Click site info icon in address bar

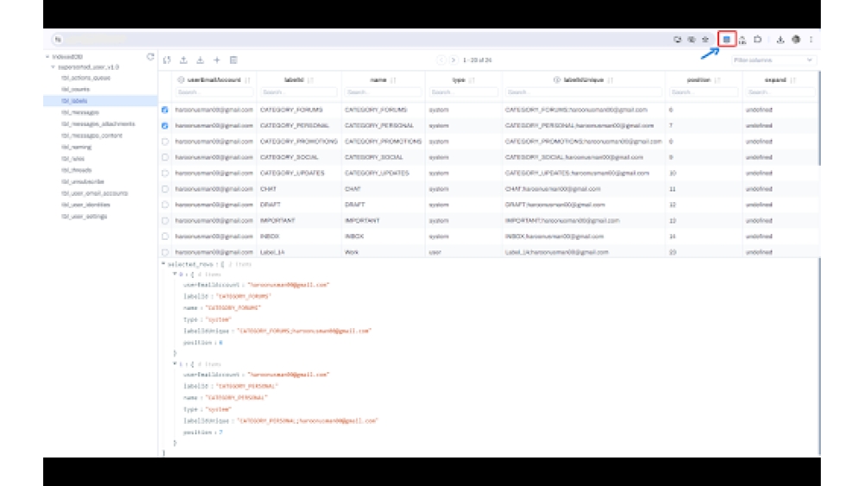point(58,40)
